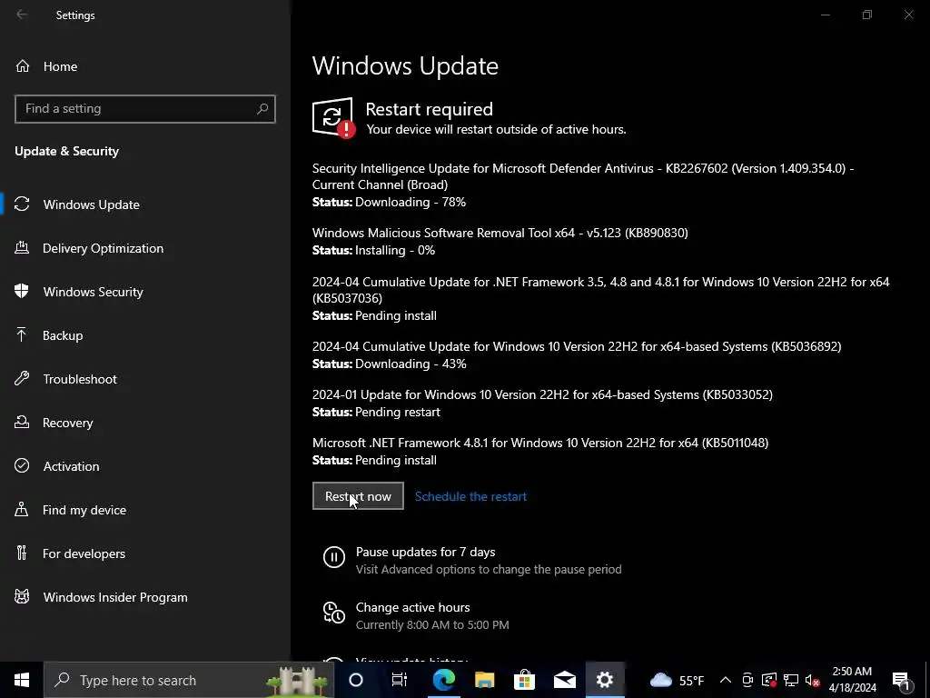
Task: Click the Home house icon in sidebar
Action: pos(23,65)
